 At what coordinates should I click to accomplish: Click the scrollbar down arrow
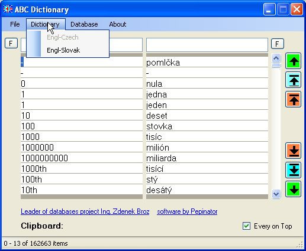tap(276, 194)
